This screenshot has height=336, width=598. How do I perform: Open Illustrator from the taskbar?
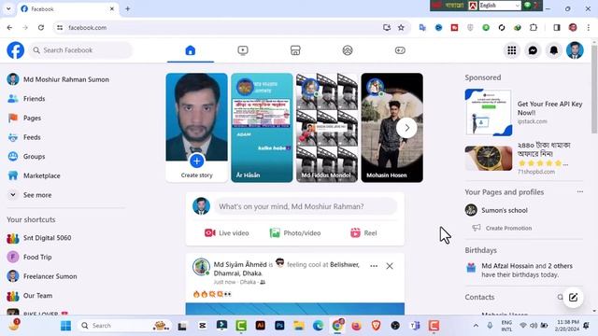(260, 326)
